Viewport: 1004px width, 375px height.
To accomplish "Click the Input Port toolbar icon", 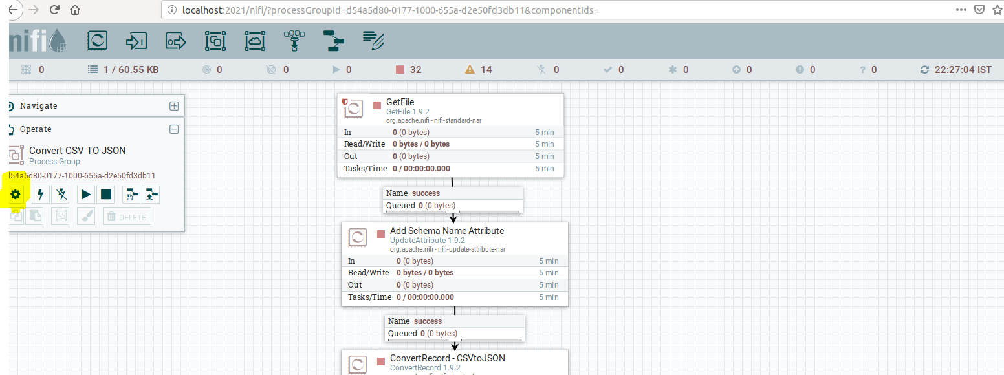I will tap(136, 41).
